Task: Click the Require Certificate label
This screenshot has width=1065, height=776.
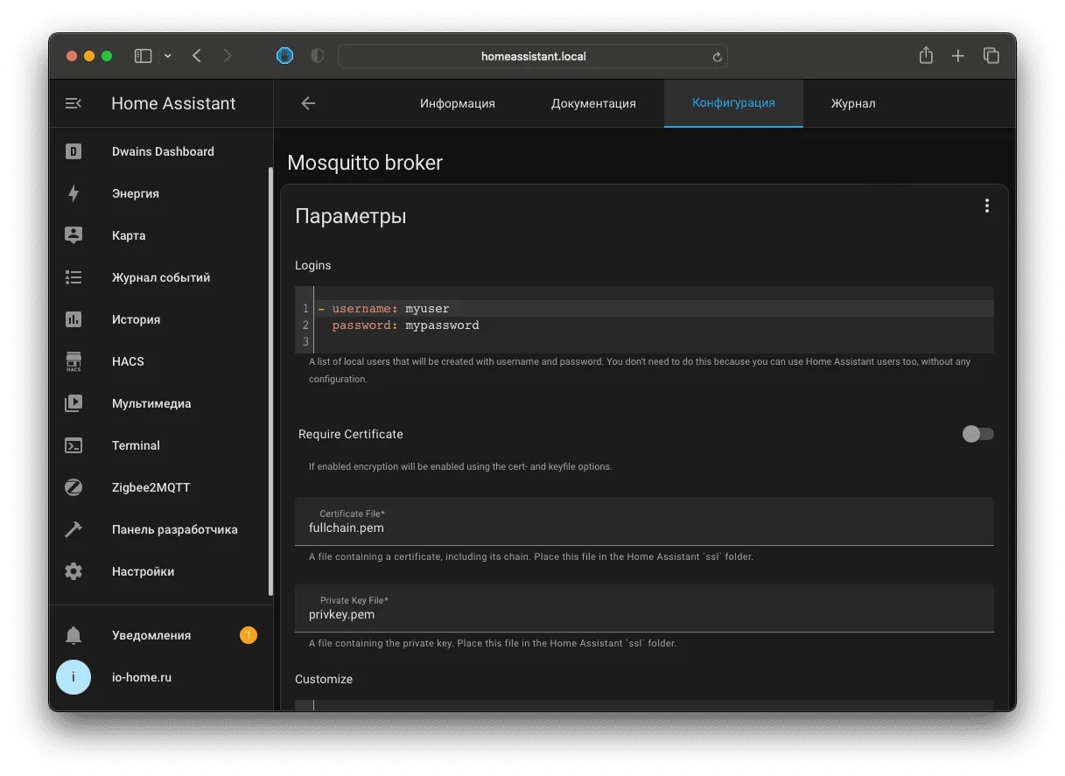Action: click(x=351, y=434)
